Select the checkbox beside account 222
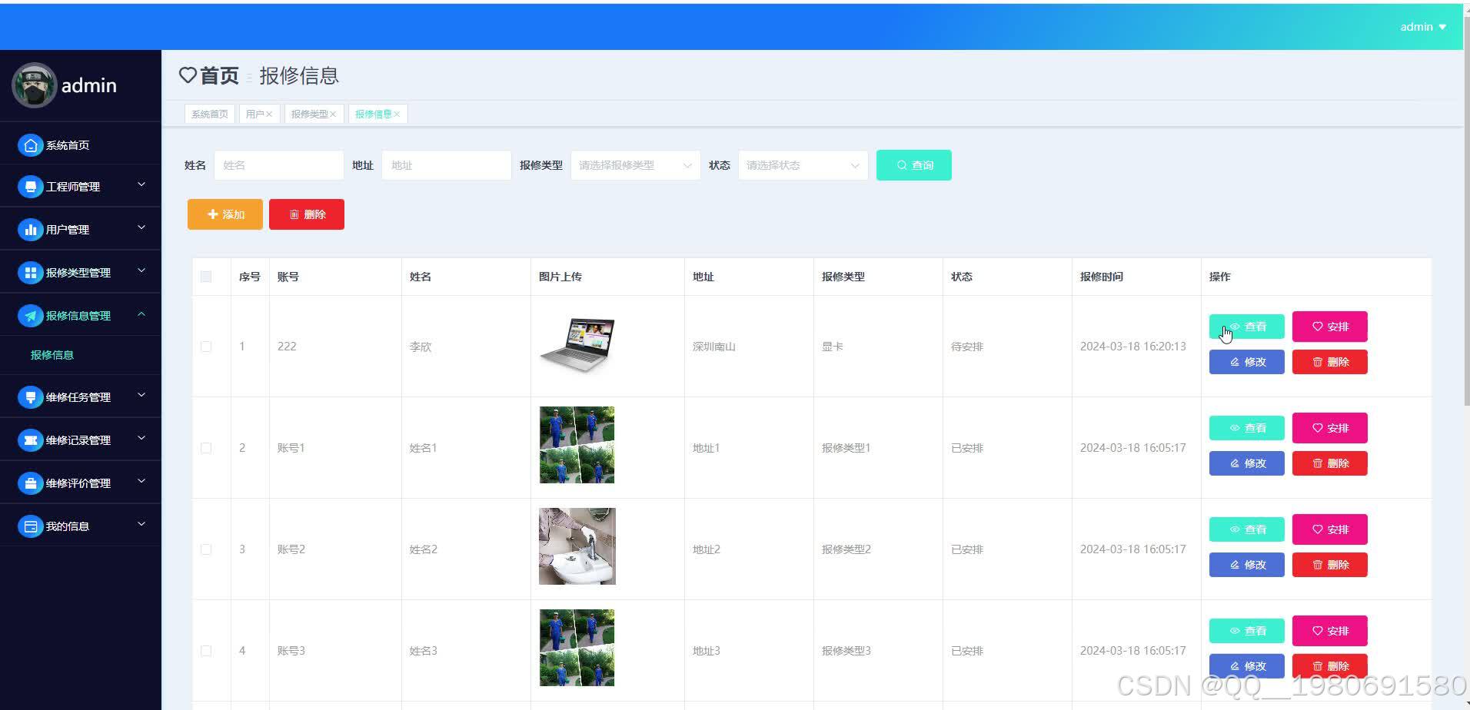The height and width of the screenshot is (710, 1470). click(205, 347)
